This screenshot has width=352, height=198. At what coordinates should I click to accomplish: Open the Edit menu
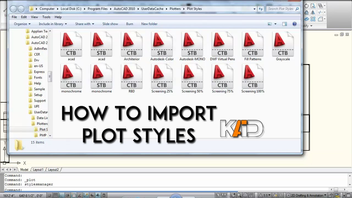[x=24, y=17]
